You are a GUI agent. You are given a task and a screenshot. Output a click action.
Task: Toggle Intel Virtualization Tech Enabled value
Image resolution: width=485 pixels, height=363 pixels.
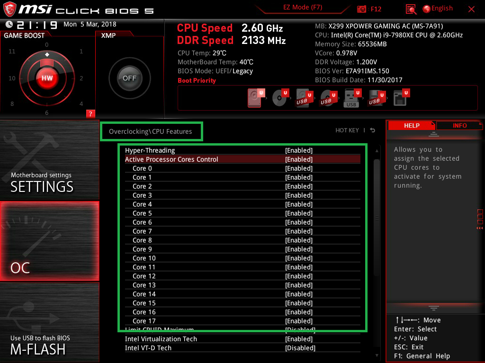(x=299, y=339)
